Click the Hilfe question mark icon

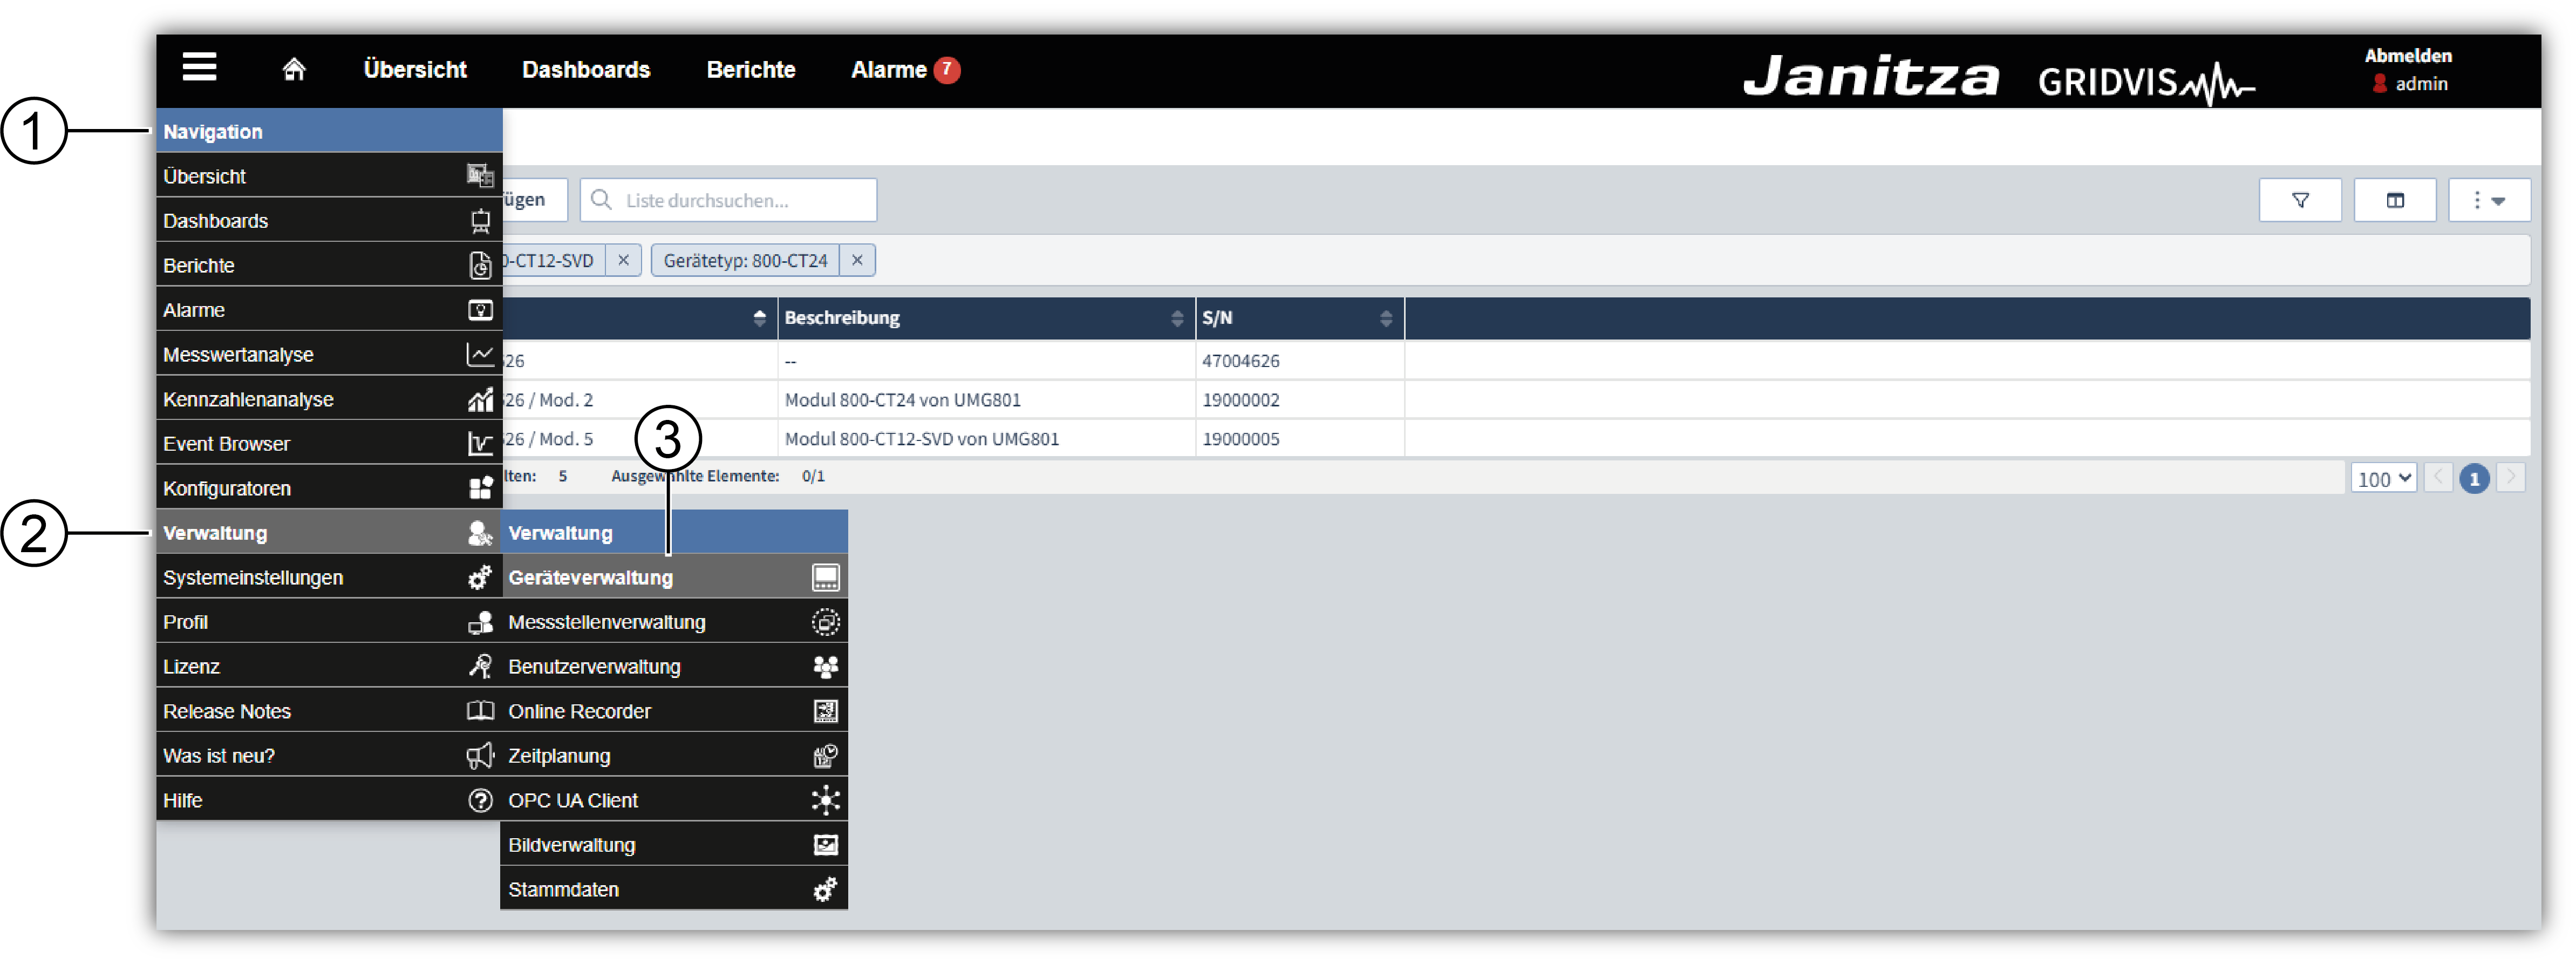[x=480, y=800]
